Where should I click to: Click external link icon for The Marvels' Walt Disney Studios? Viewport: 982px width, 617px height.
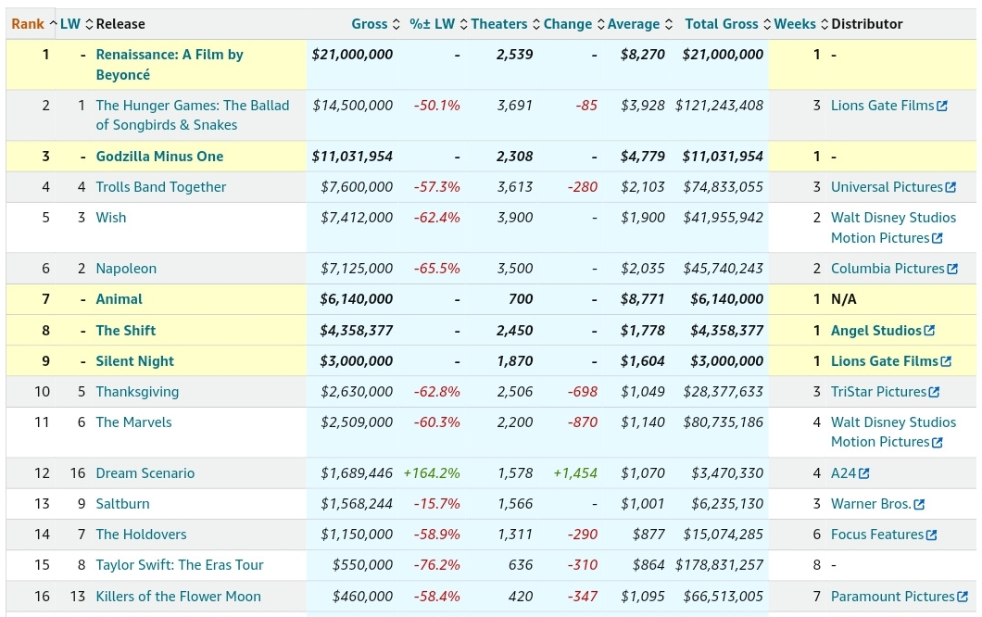[938, 442]
